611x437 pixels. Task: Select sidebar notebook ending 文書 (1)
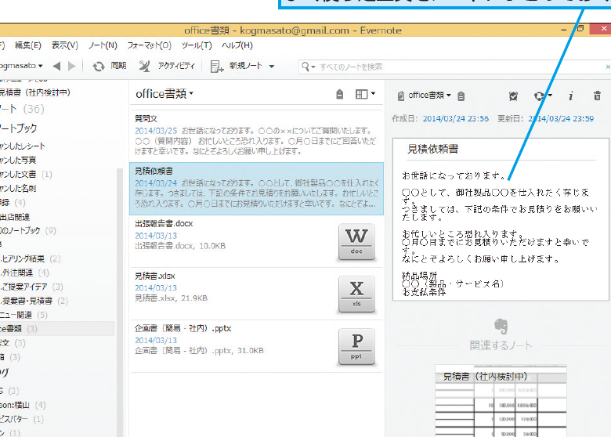[x=26, y=174]
